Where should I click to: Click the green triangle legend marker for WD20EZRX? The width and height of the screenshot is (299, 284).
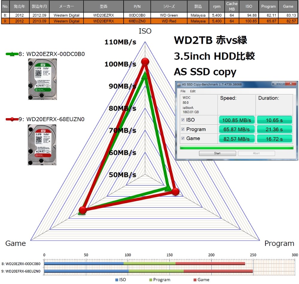tap(12, 54)
